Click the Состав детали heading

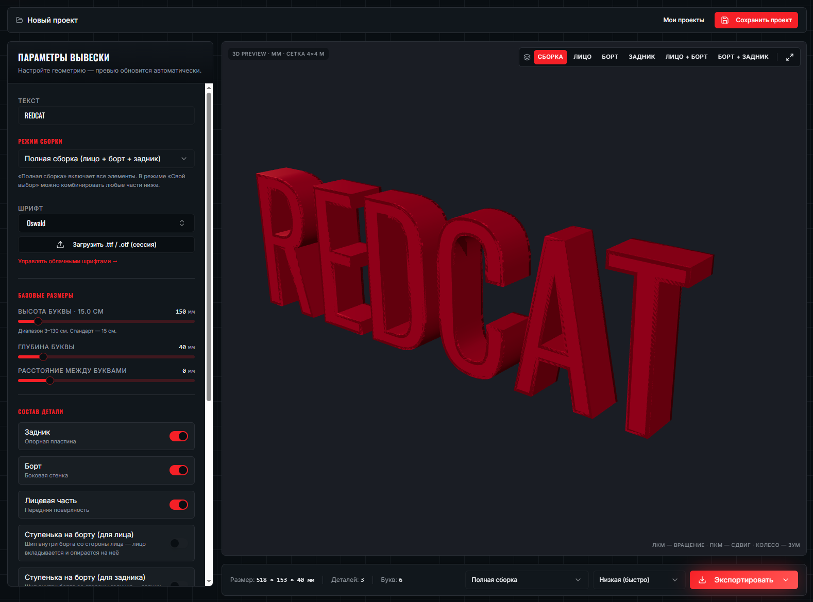click(41, 412)
